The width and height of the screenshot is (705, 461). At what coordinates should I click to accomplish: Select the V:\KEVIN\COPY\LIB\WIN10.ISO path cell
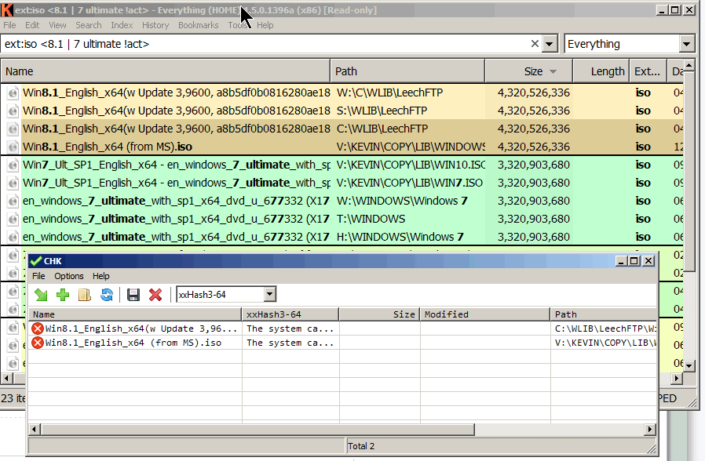click(410, 165)
